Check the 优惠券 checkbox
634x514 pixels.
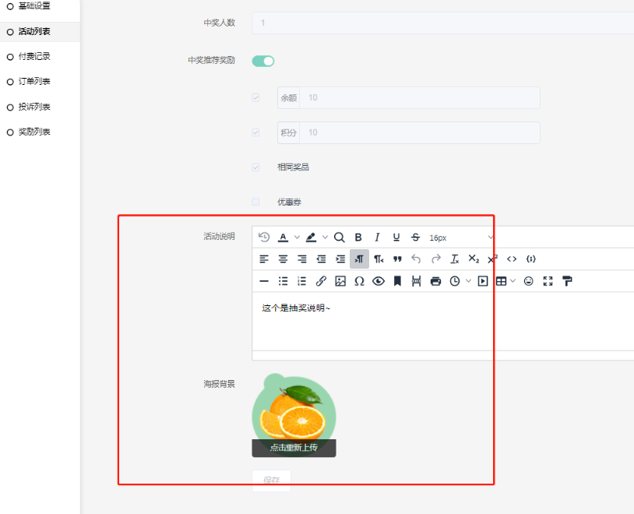click(255, 202)
